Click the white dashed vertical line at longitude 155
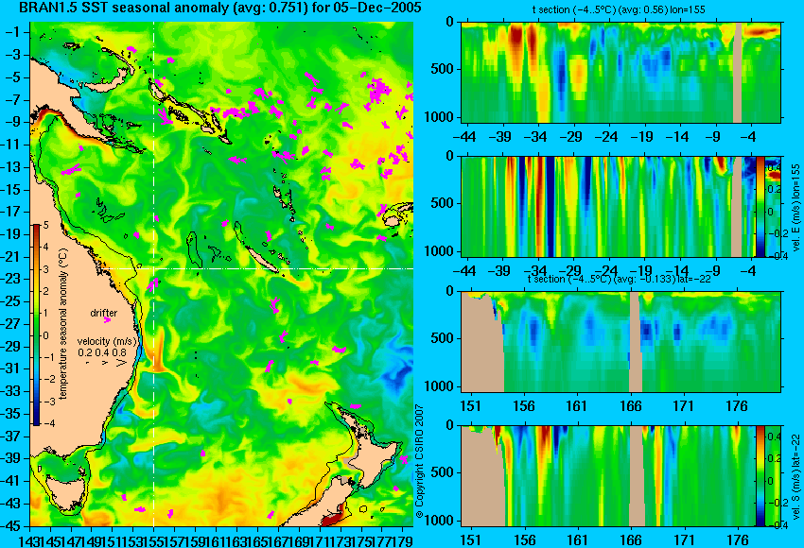 click(x=153, y=273)
